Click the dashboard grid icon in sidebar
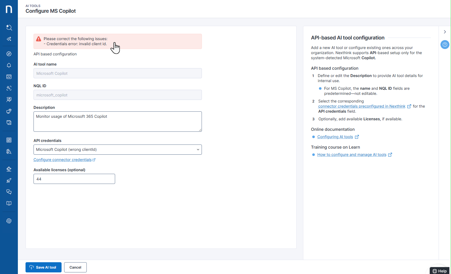Image resolution: width=451 pixels, height=274 pixels. click(9, 140)
